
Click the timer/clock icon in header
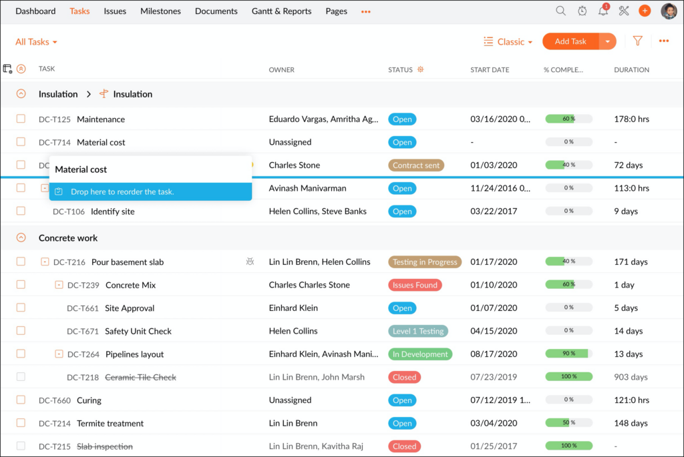coord(582,11)
